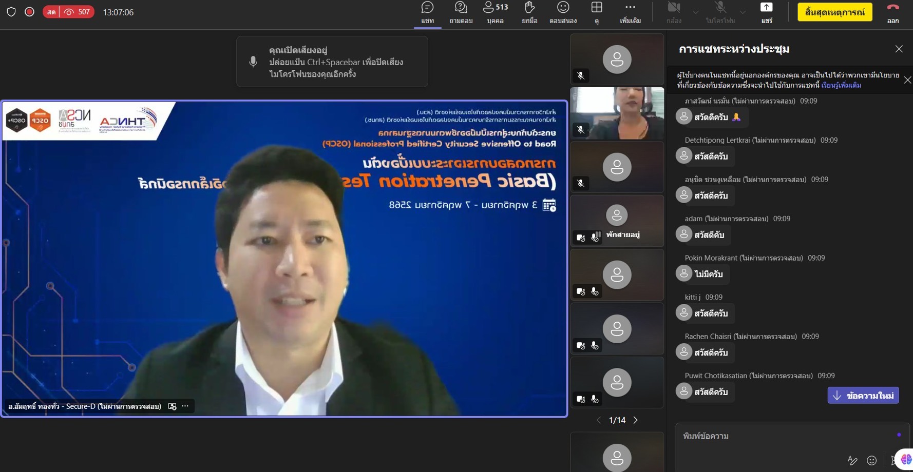Click the message input field (พิมพ์ข้อความ)

point(781,436)
